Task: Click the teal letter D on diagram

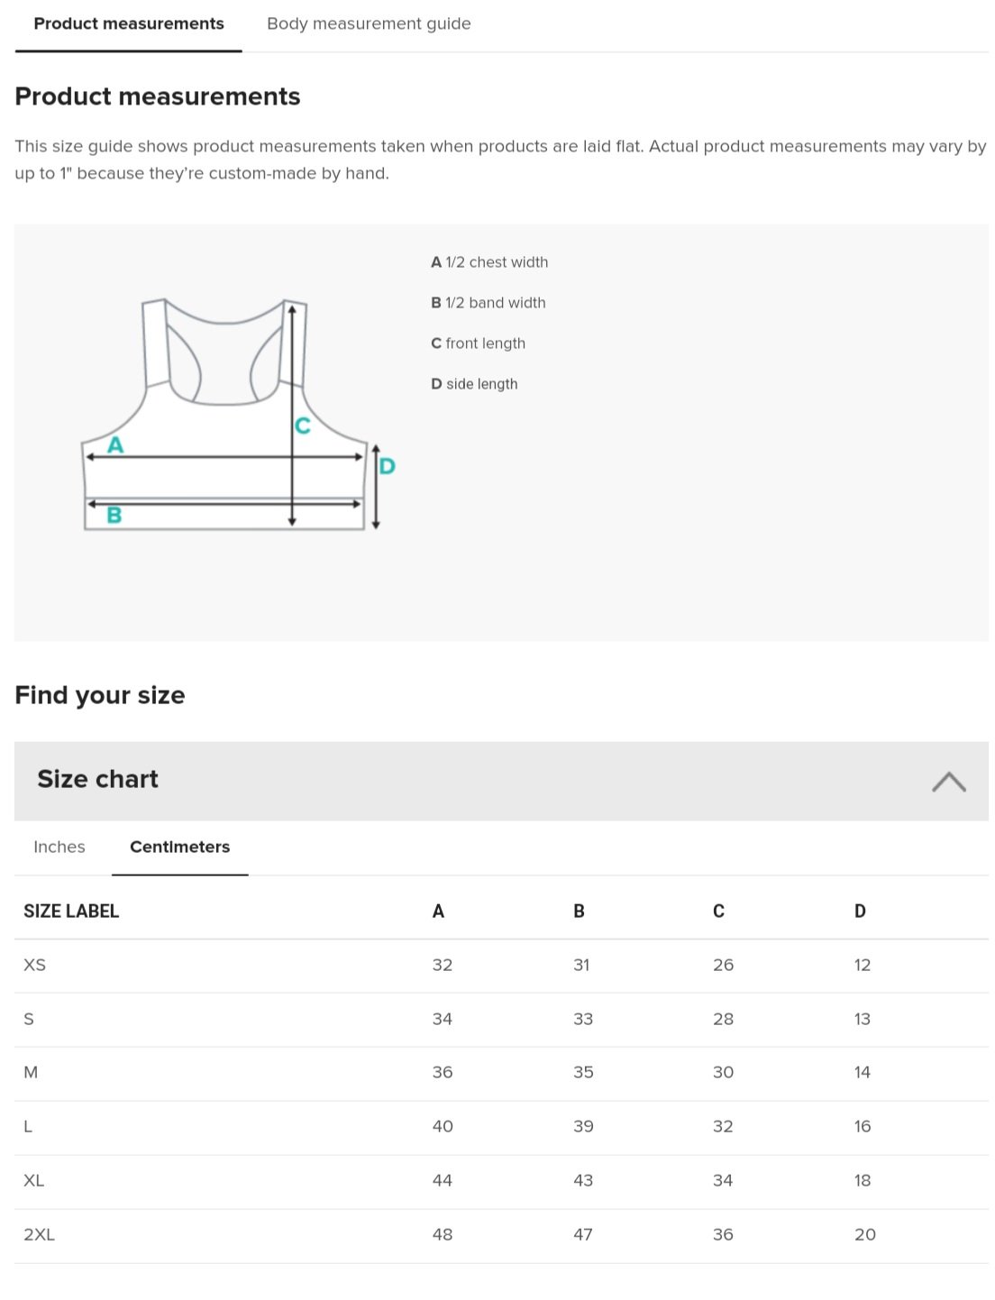Action: coord(387,466)
